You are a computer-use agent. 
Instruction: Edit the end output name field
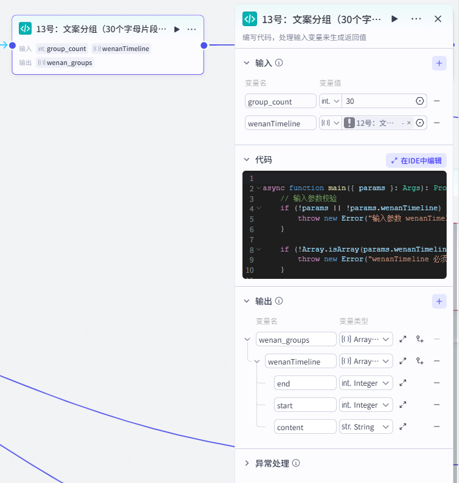coord(305,383)
